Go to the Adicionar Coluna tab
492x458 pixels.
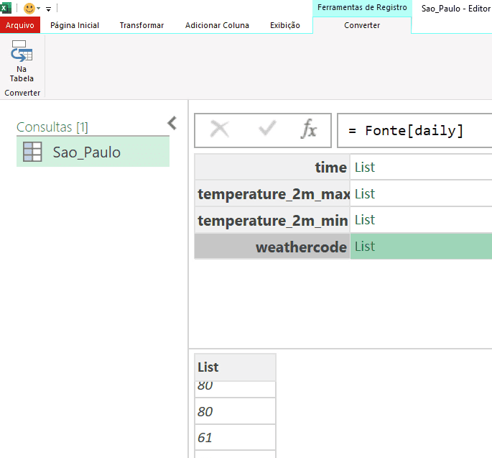[217, 25]
